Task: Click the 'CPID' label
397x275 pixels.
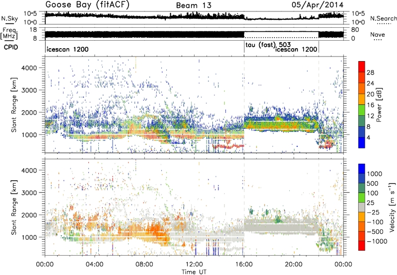Action: pyautogui.click(x=11, y=47)
